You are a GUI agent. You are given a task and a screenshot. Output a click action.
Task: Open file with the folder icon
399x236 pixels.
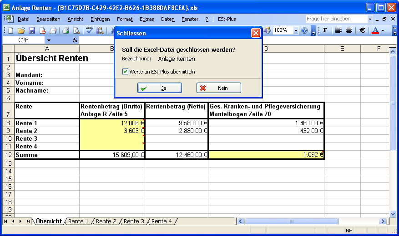[21, 30]
